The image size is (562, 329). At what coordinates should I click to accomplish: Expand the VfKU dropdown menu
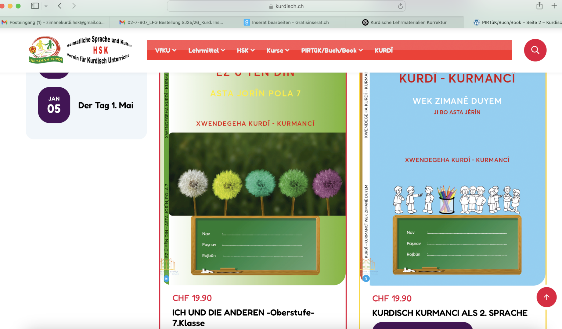(x=166, y=51)
